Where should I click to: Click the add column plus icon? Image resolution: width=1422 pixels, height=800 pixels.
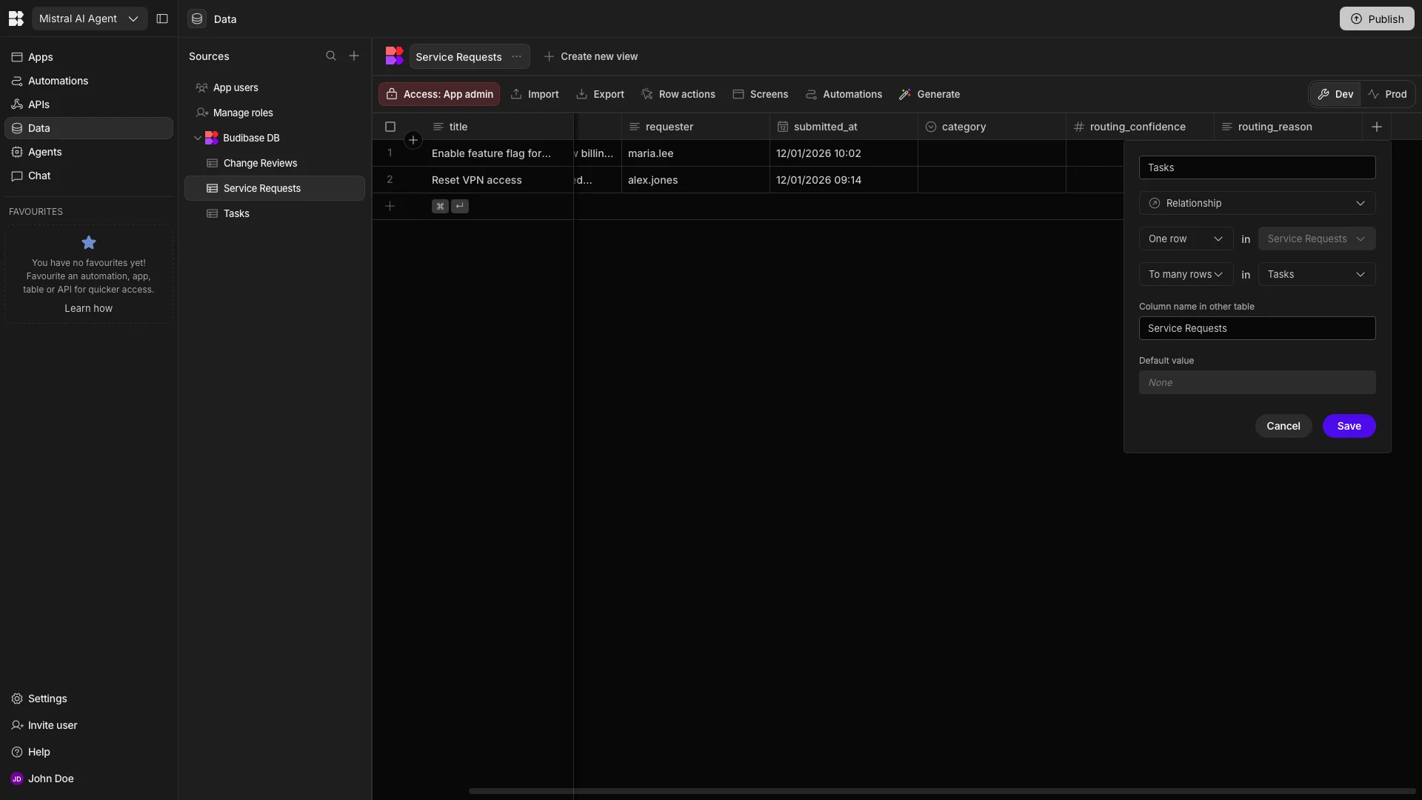[x=1377, y=127]
